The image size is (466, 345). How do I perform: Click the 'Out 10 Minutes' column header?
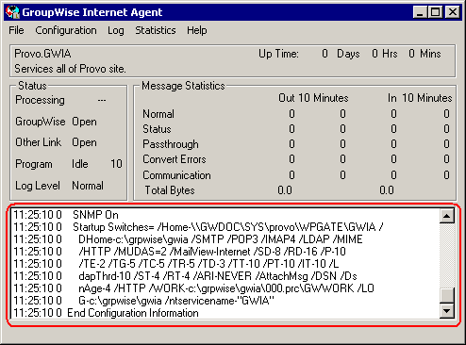[x=313, y=98]
